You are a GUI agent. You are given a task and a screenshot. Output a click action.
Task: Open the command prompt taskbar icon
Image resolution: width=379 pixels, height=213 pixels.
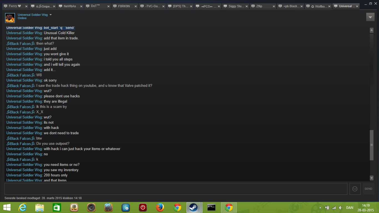pyautogui.click(x=211, y=207)
